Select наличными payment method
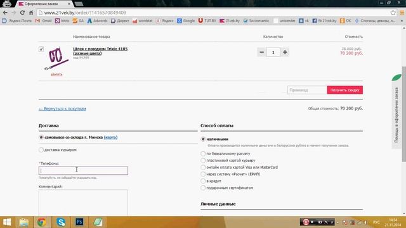Image resolution: width=406 pixels, height=228 pixels. (203, 139)
